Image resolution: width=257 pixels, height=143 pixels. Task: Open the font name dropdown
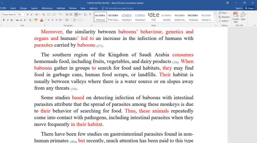pyautogui.click(x=17, y=14)
